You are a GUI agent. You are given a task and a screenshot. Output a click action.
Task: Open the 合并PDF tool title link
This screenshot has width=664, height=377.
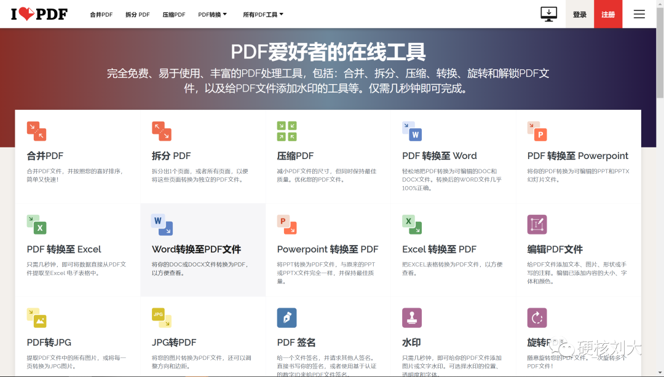pos(45,156)
